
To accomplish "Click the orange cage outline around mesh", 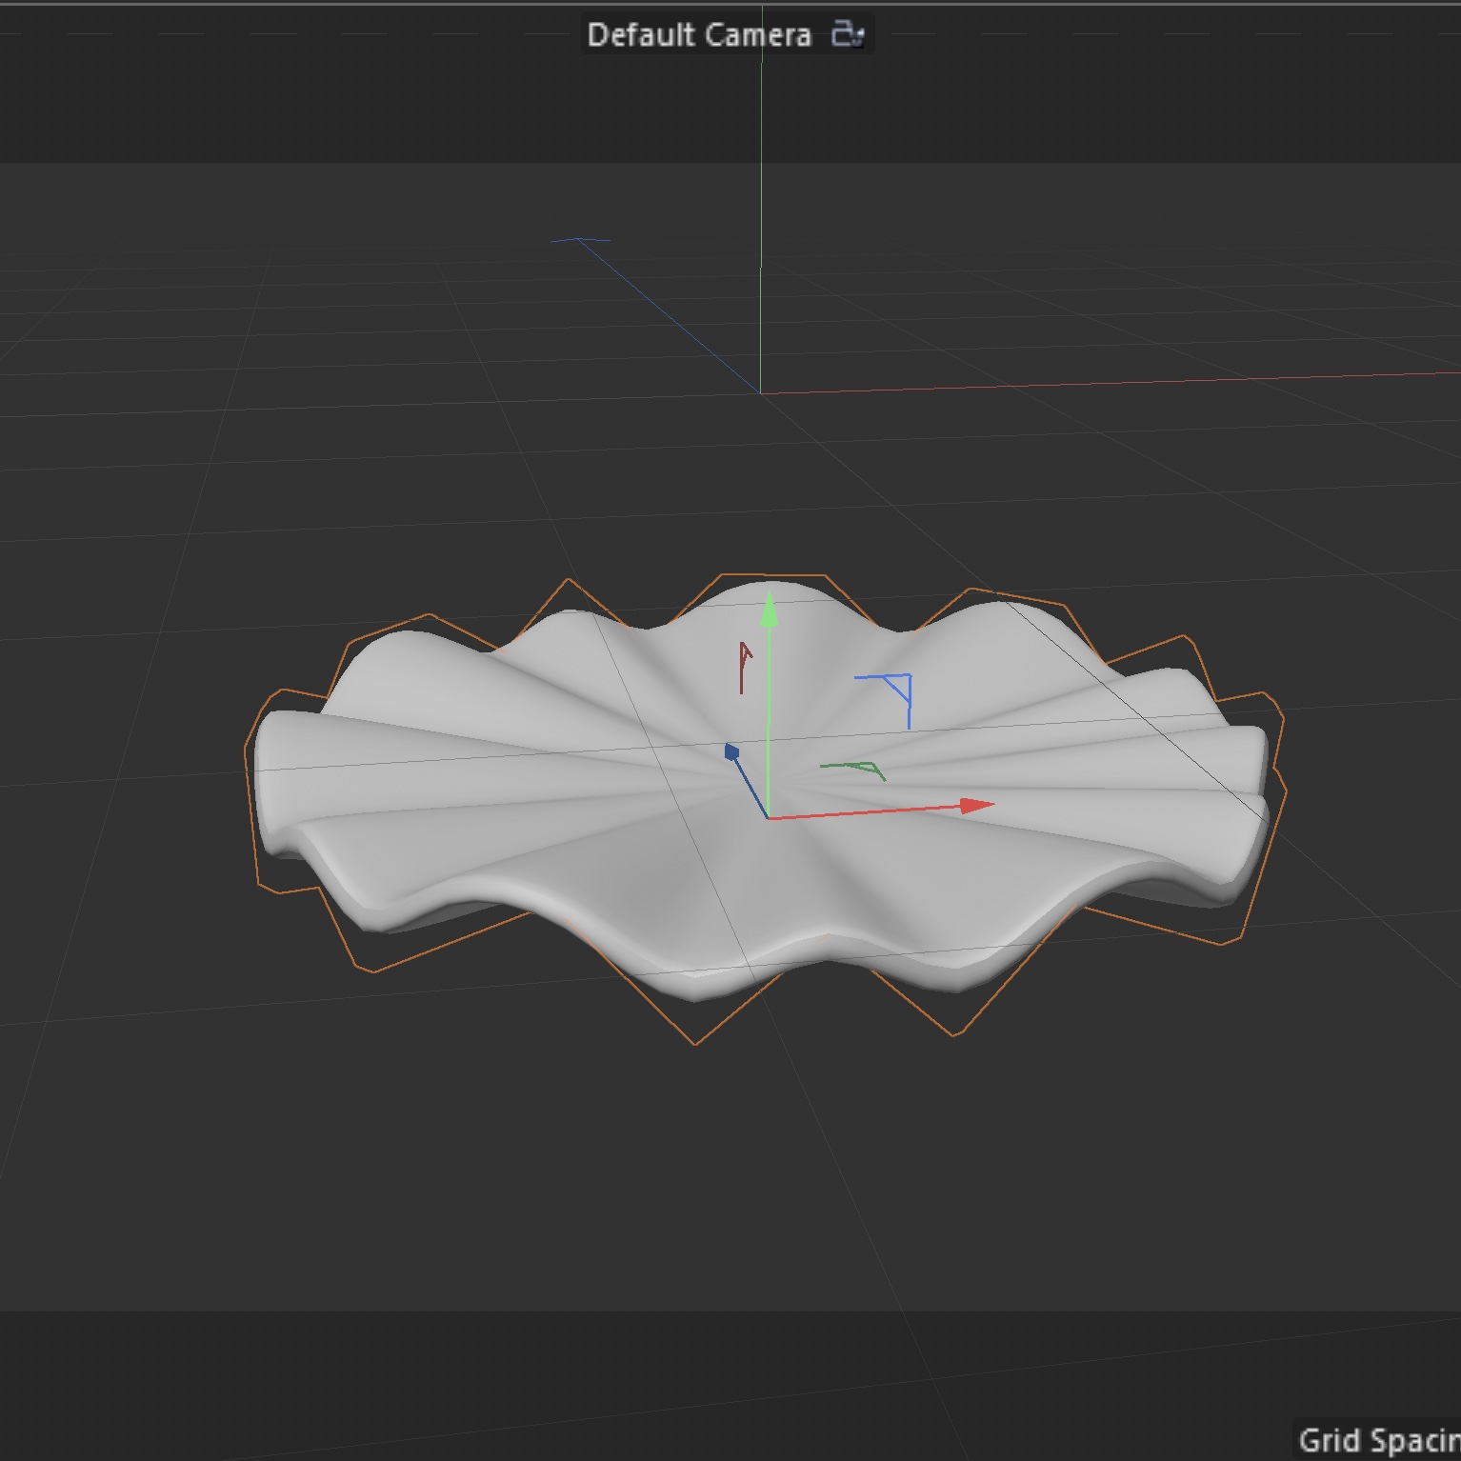I will [x=696, y=1044].
